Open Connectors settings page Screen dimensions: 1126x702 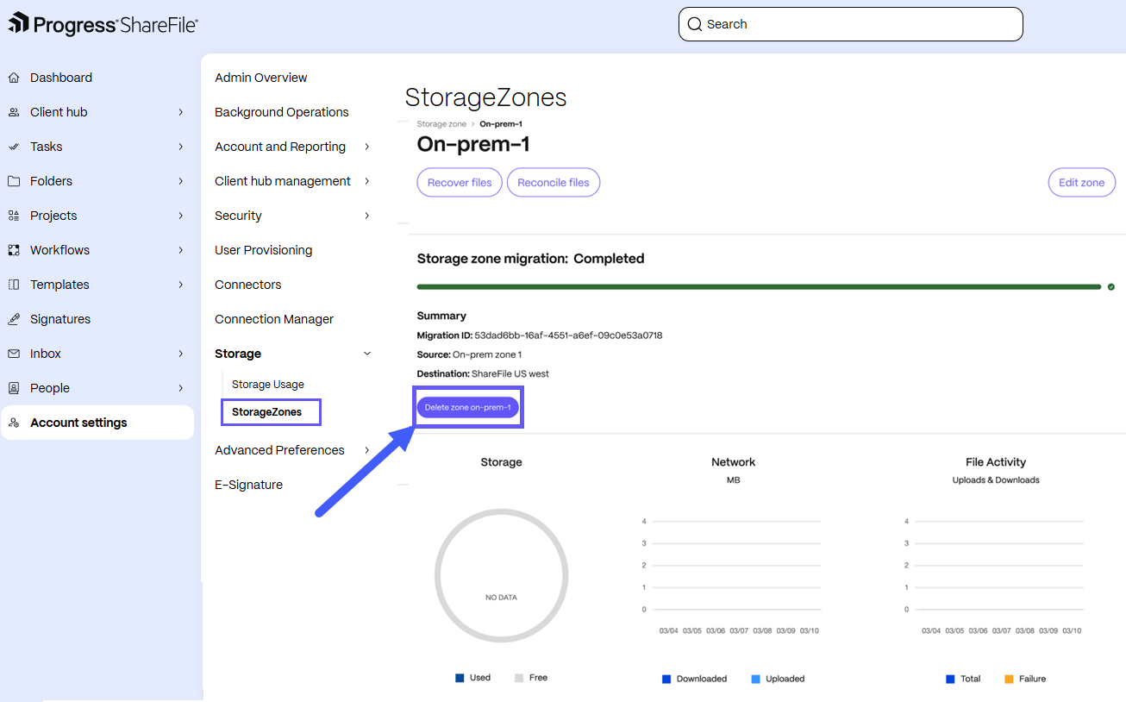248,285
